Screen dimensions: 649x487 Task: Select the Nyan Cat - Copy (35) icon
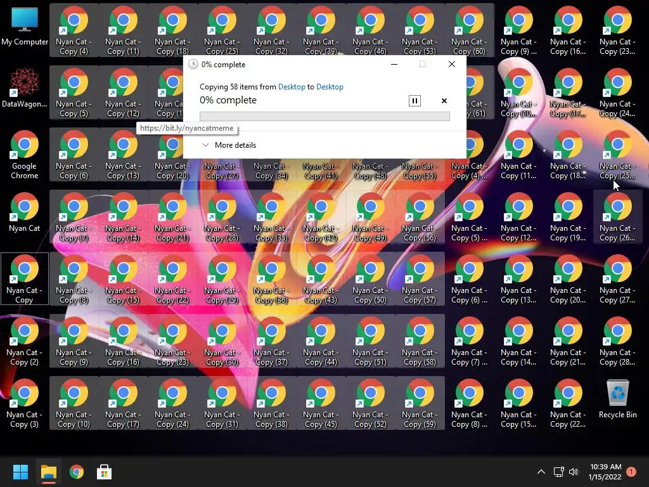pos(271,216)
